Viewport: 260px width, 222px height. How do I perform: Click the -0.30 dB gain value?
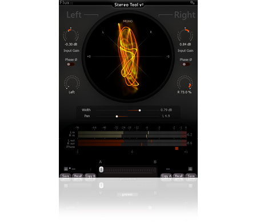tap(71, 44)
